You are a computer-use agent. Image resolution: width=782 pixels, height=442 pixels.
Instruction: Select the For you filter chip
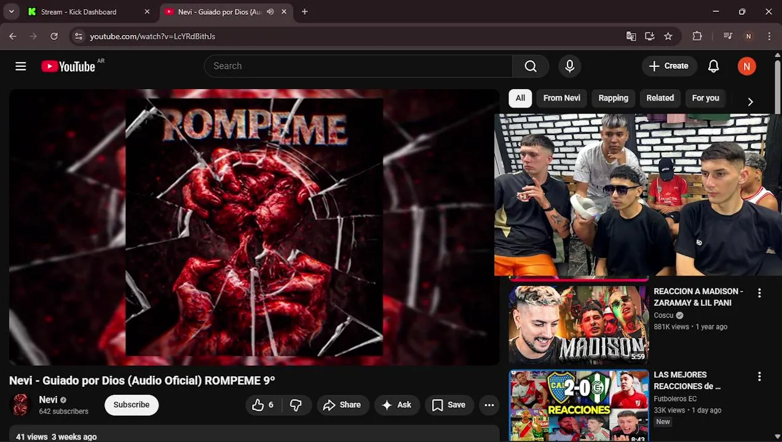705,98
